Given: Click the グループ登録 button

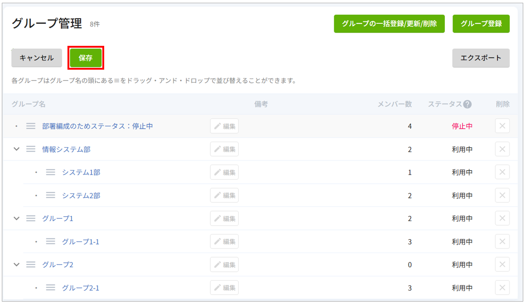Looking at the screenshot, I should (x=481, y=24).
